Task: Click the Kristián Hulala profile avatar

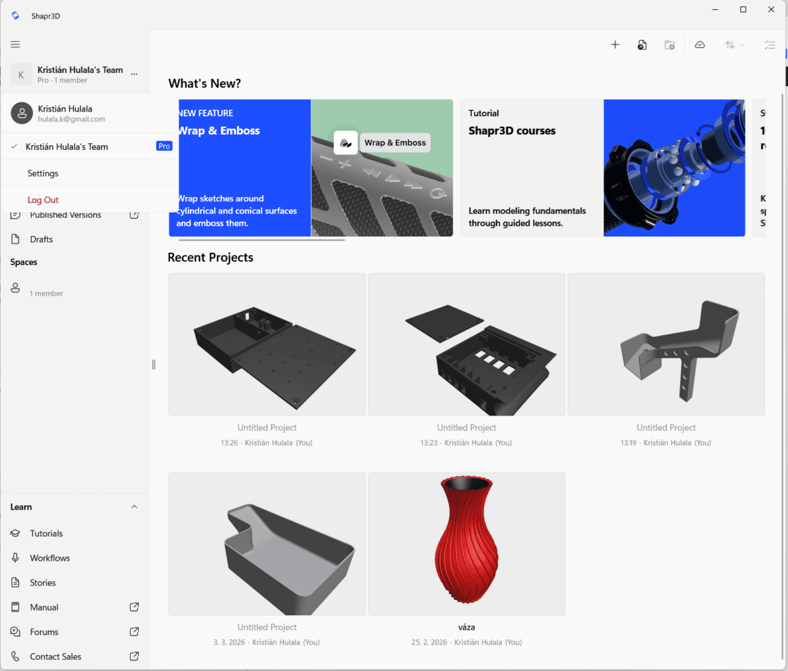Action: pyautogui.click(x=22, y=113)
